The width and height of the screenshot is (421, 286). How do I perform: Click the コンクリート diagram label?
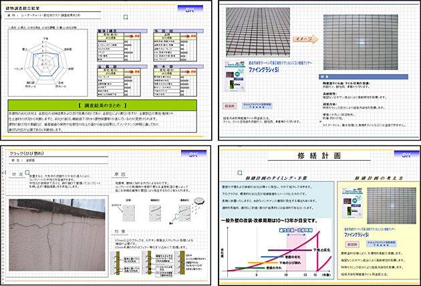[x=116, y=205]
